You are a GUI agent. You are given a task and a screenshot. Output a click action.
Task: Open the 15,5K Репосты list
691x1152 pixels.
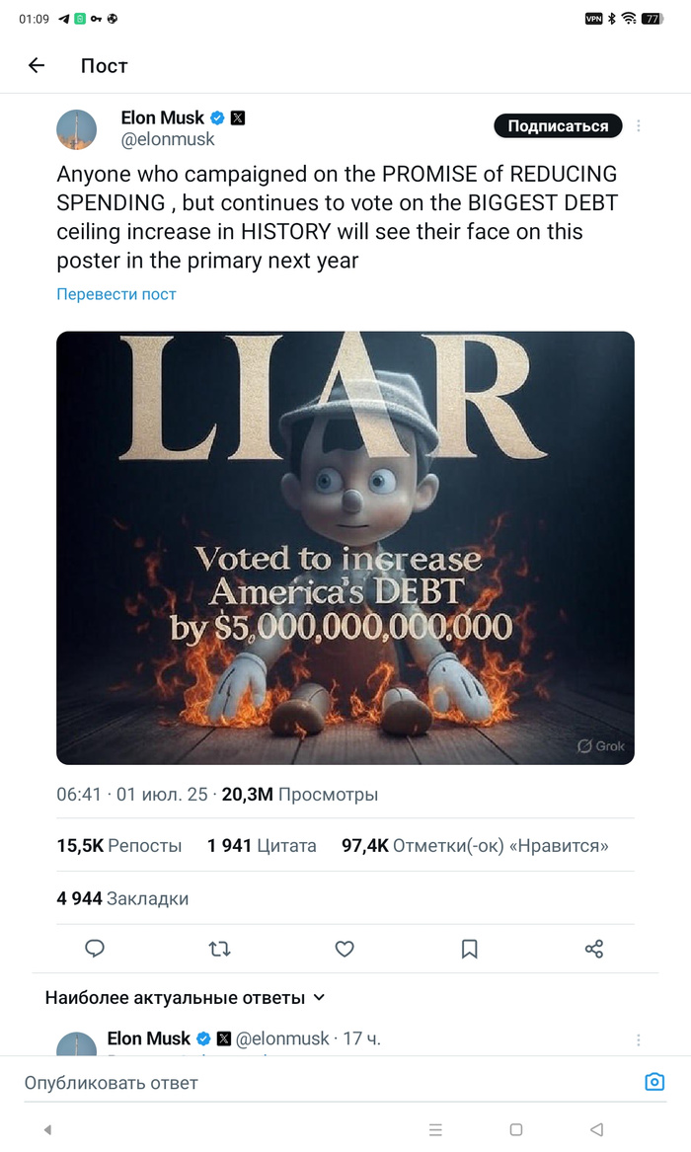tap(119, 846)
